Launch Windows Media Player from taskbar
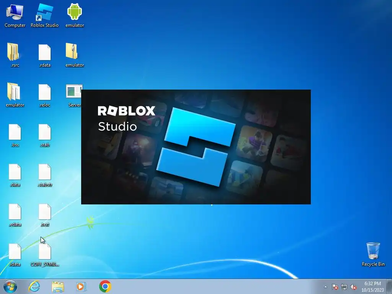This screenshot has height=294, width=392. [x=81, y=286]
